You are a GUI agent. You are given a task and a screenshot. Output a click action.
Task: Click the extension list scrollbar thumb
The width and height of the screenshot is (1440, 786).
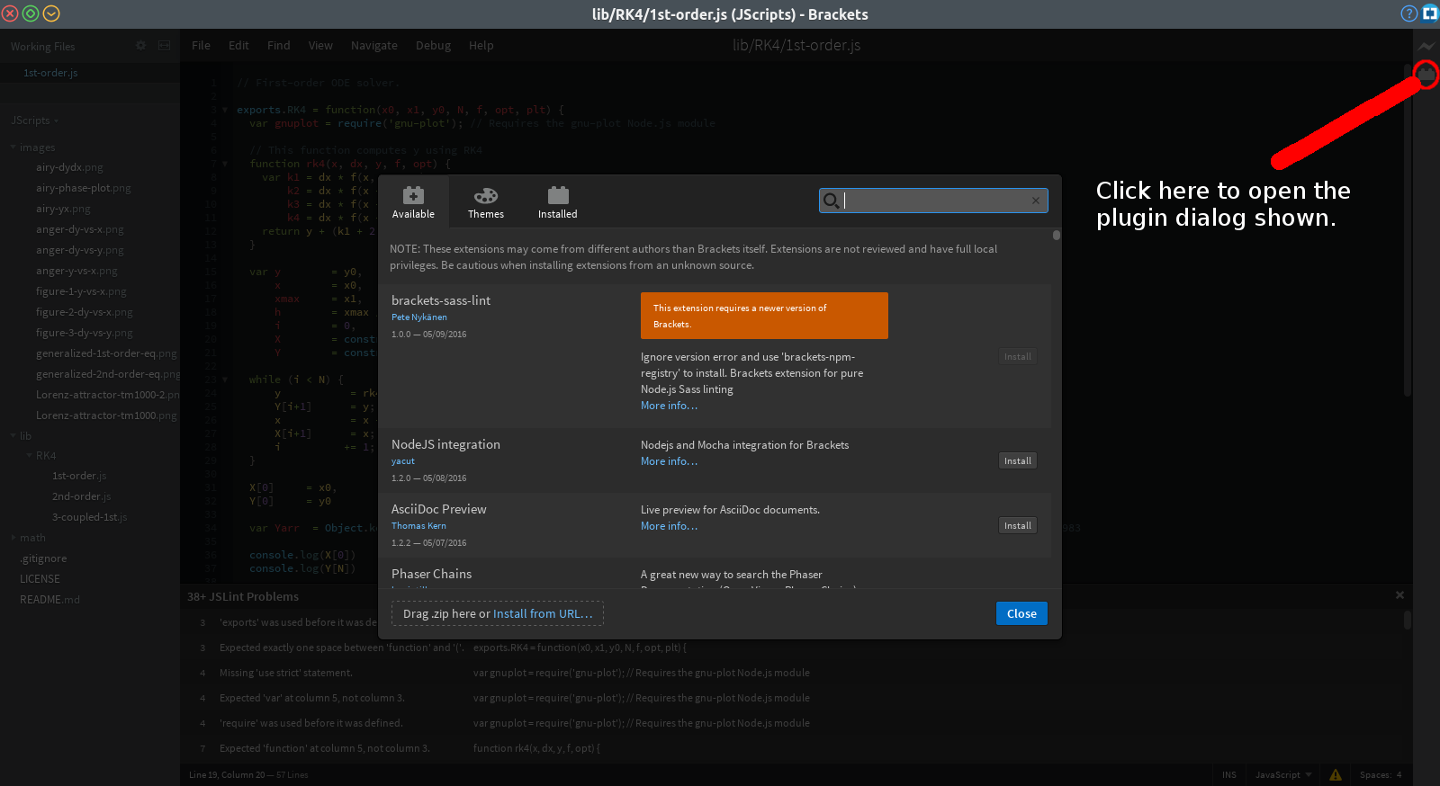pos(1056,236)
